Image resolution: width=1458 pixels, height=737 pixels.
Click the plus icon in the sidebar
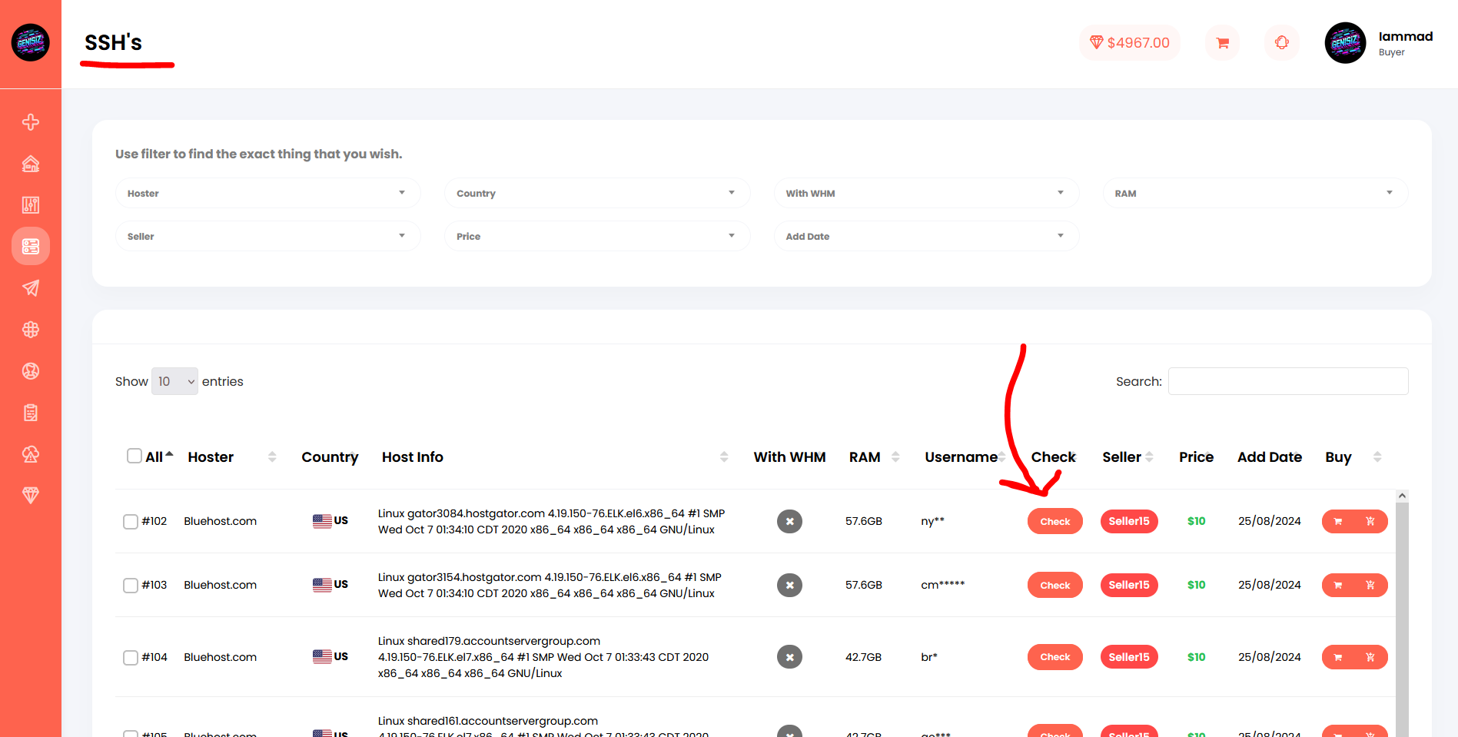[x=31, y=122]
